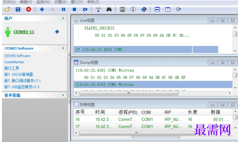Image resolution: width=238 pixels, height=142 pixels.
Task: Open the 串口工具 link
Action: (x=12, y=68)
